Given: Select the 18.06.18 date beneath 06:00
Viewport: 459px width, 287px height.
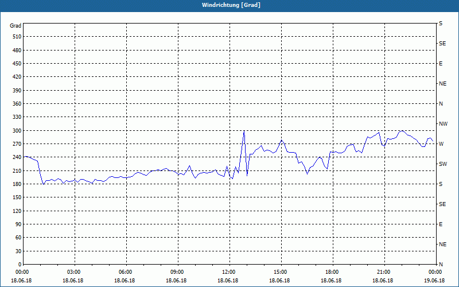Looking at the screenshot, I should 125,281.
